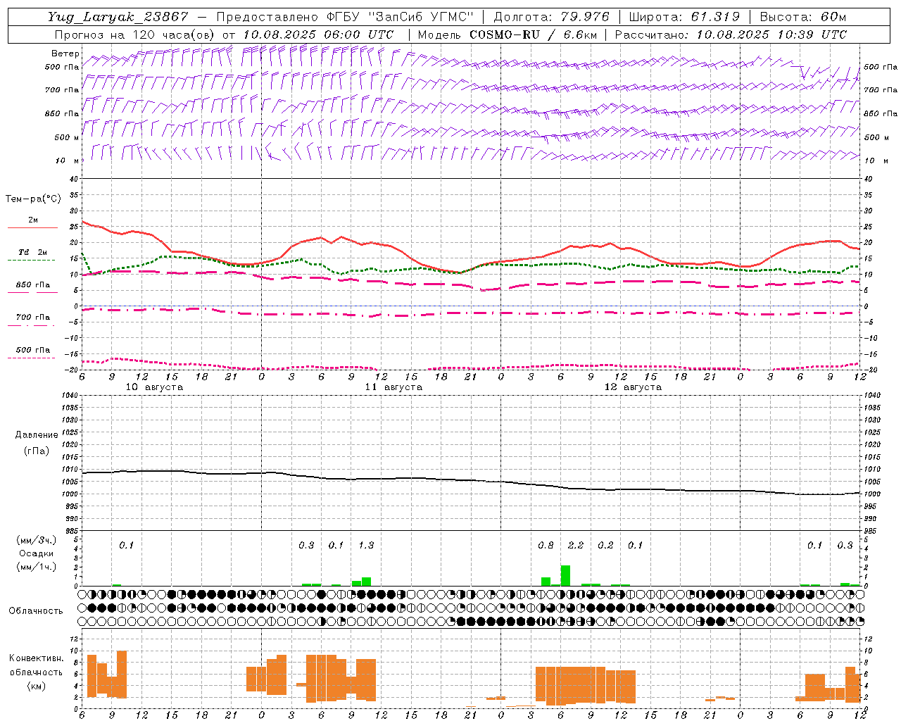Click the date label 12 августа
The image size is (901, 721).
click(x=633, y=387)
